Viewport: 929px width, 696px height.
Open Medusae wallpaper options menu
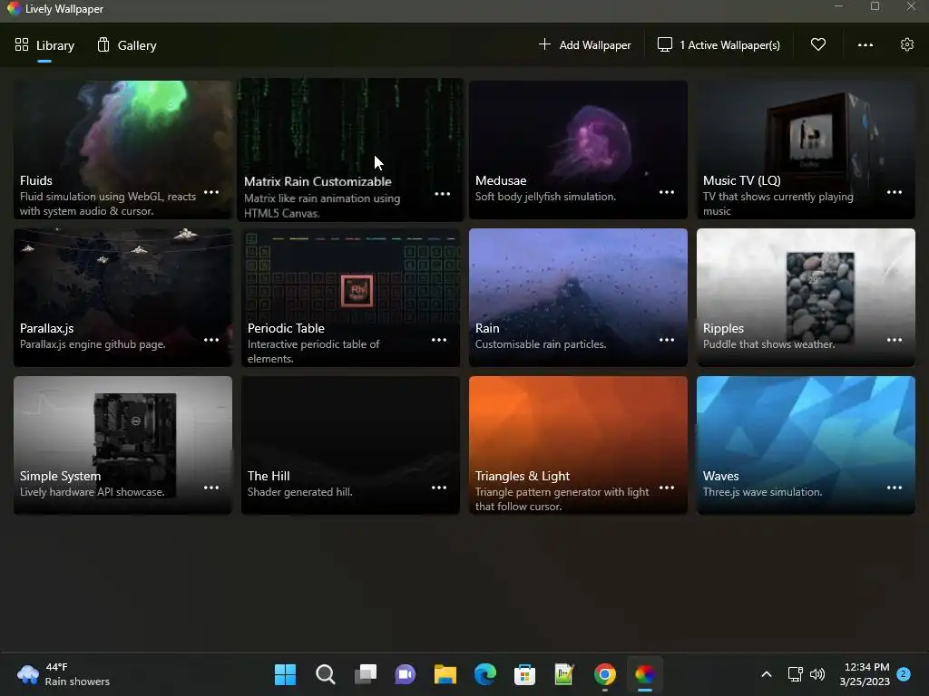[x=667, y=192]
